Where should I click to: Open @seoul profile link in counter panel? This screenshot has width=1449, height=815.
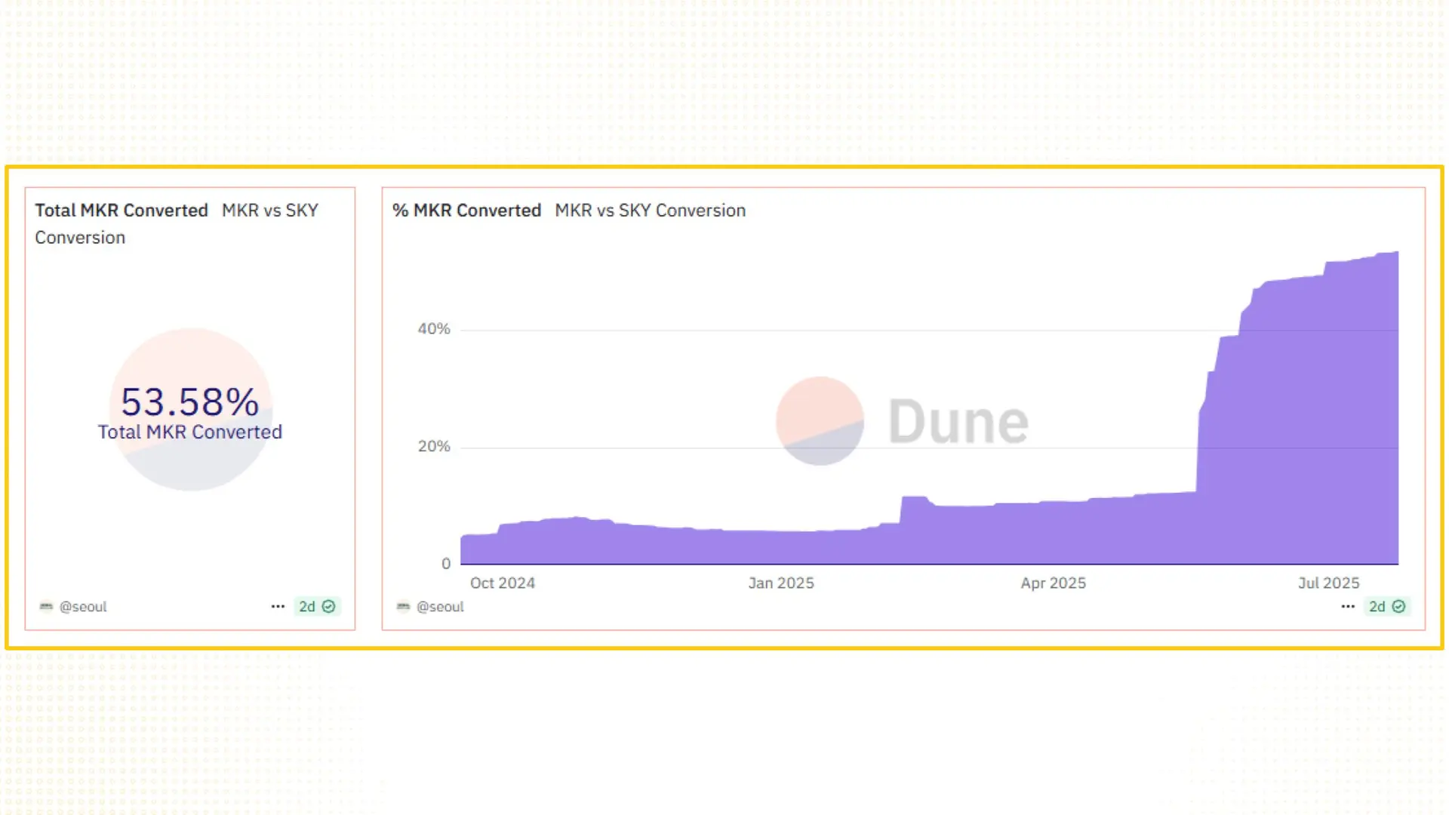click(x=83, y=606)
